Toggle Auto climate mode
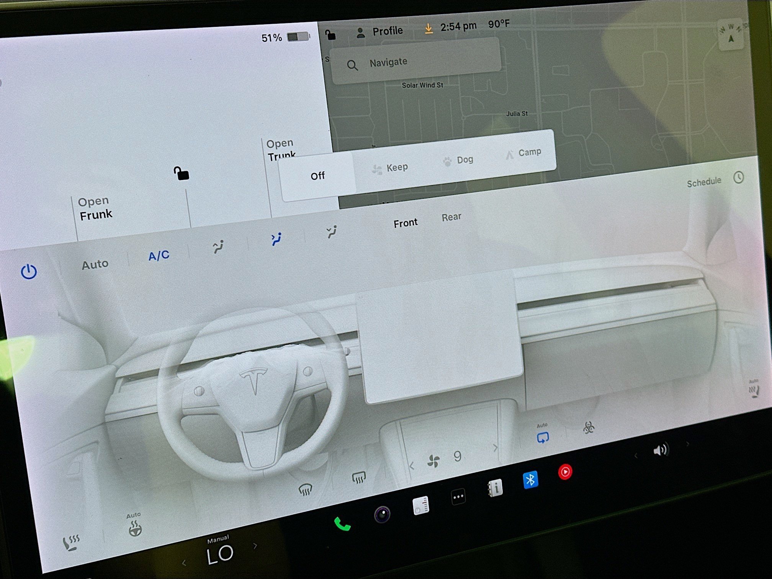The height and width of the screenshot is (579, 772). (x=95, y=264)
